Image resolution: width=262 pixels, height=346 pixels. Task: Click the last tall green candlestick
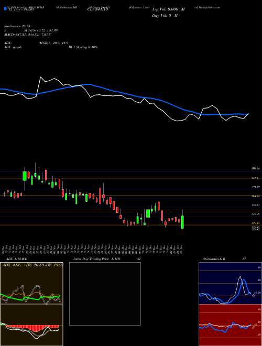(x=182, y=222)
